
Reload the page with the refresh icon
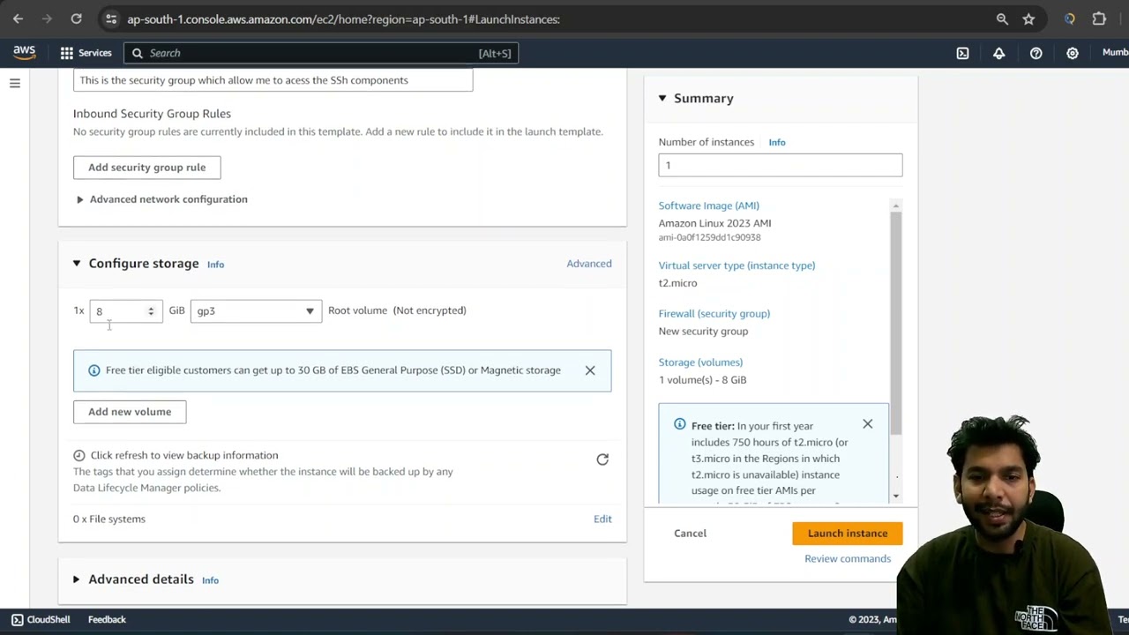coord(76,19)
